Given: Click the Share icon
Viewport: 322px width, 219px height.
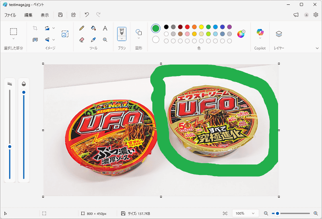Looking at the screenshot, I should tap(73, 15).
